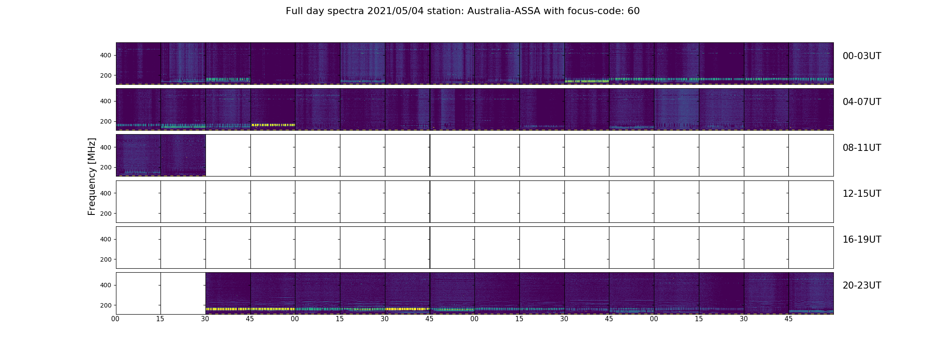Image resolution: width=926 pixels, height=353 pixels.
Task: Select the '400' tick of the 12-15UT row
Action: pos(106,193)
